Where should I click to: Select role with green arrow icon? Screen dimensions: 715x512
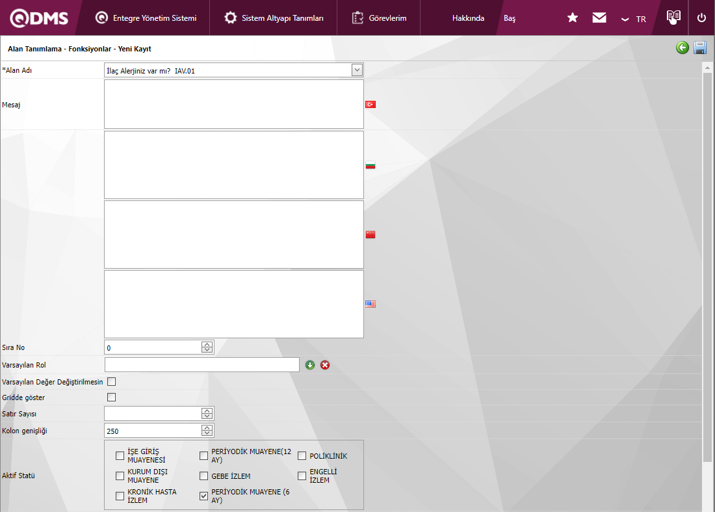pos(310,365)
